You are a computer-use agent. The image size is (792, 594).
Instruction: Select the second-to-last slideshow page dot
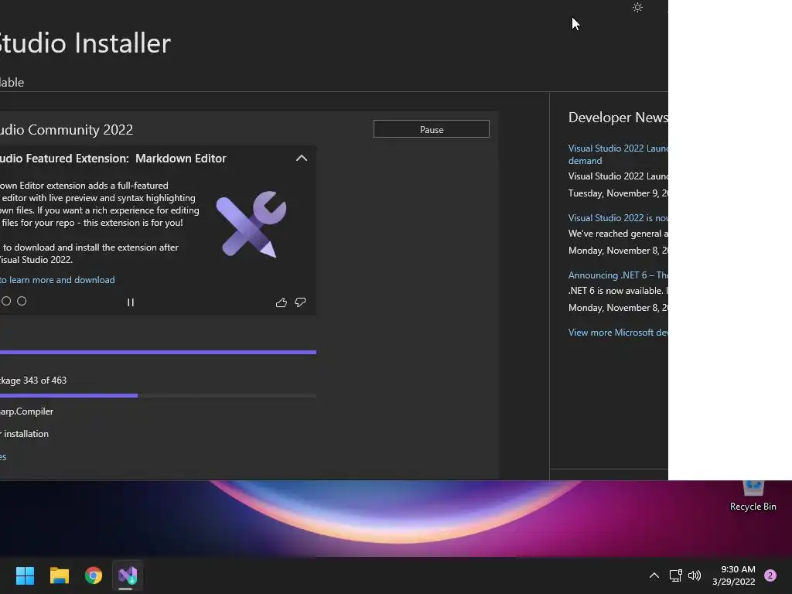6,301
